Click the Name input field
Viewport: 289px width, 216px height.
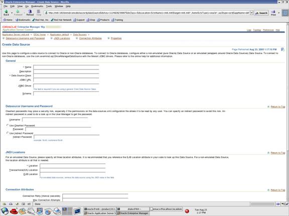tap(66, 67)
